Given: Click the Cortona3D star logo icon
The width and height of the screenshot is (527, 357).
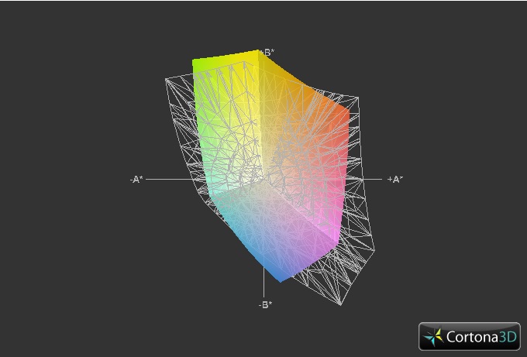Looking at the screenshot, I should (x=435, y=337).
